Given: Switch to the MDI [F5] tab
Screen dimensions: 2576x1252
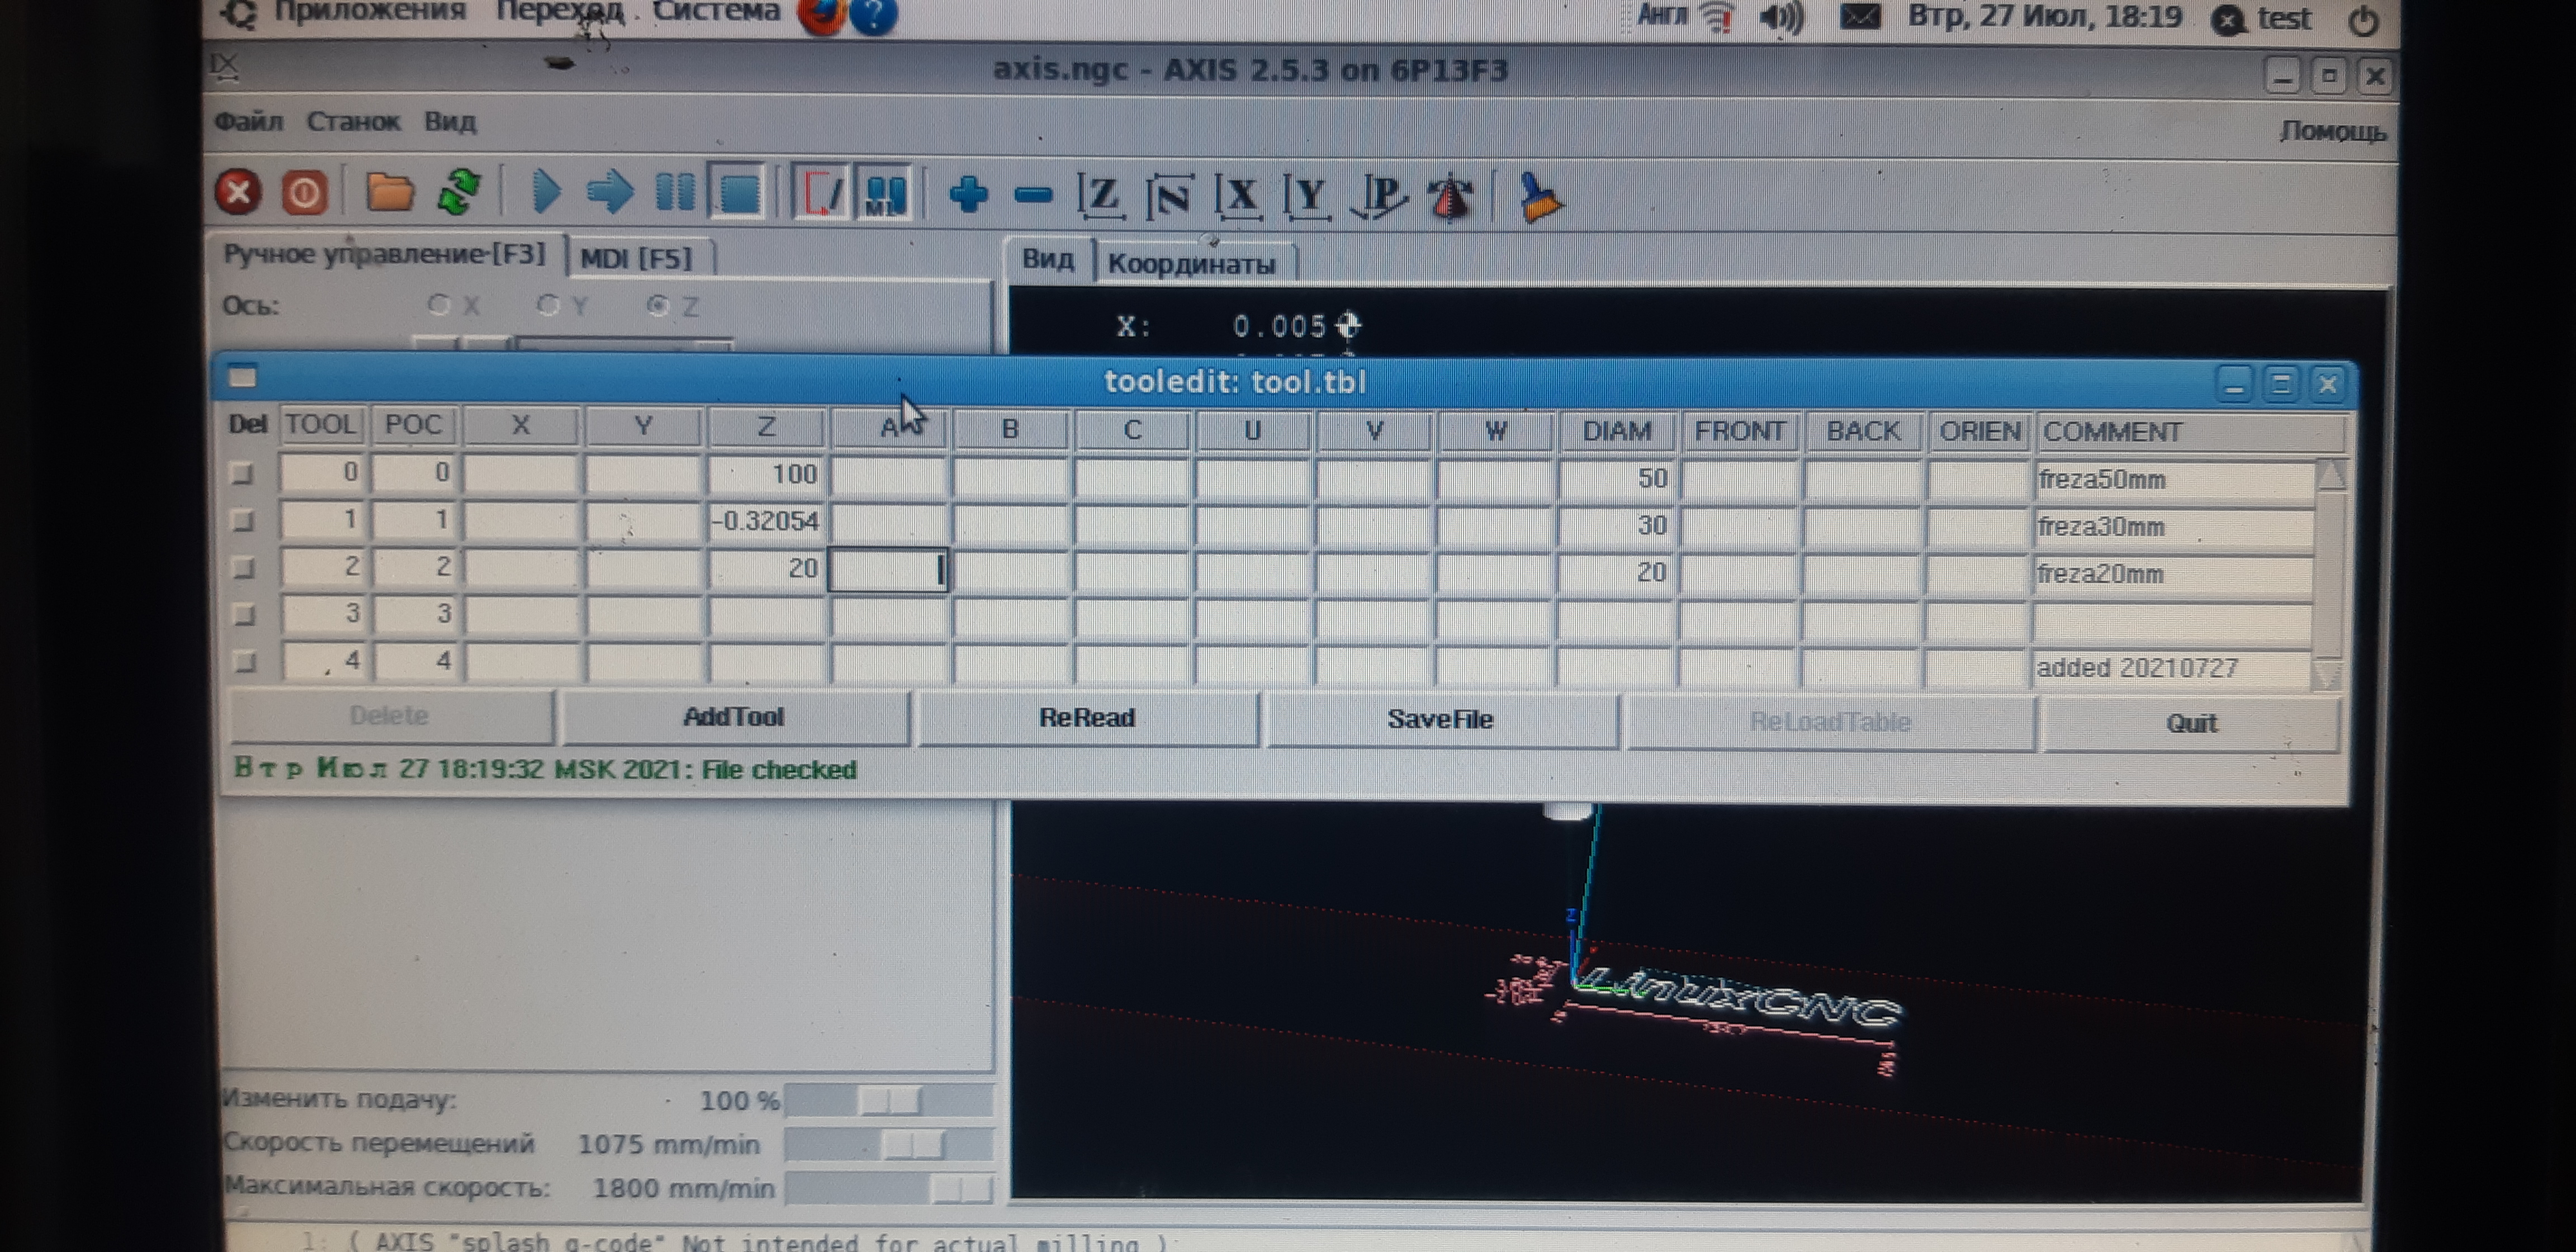Looking at the screenshot, I should tap(636, 258).
